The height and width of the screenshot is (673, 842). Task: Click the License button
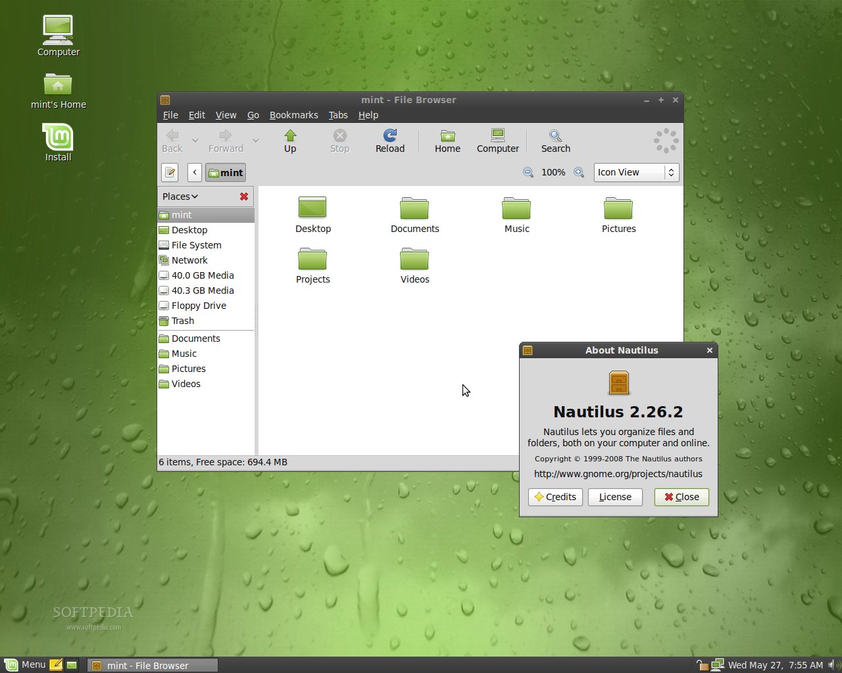[x=615, y=497]
